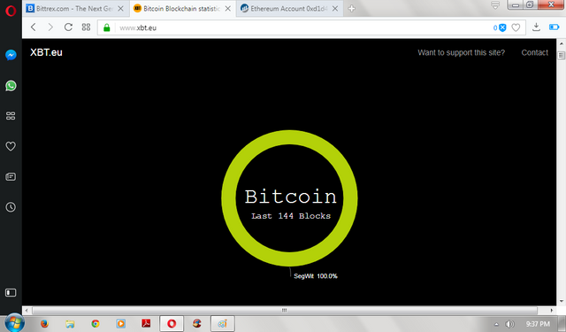Click the XBT.eu site logo
566x332 pixels.
pyautogui.click(x=46, y=52)
